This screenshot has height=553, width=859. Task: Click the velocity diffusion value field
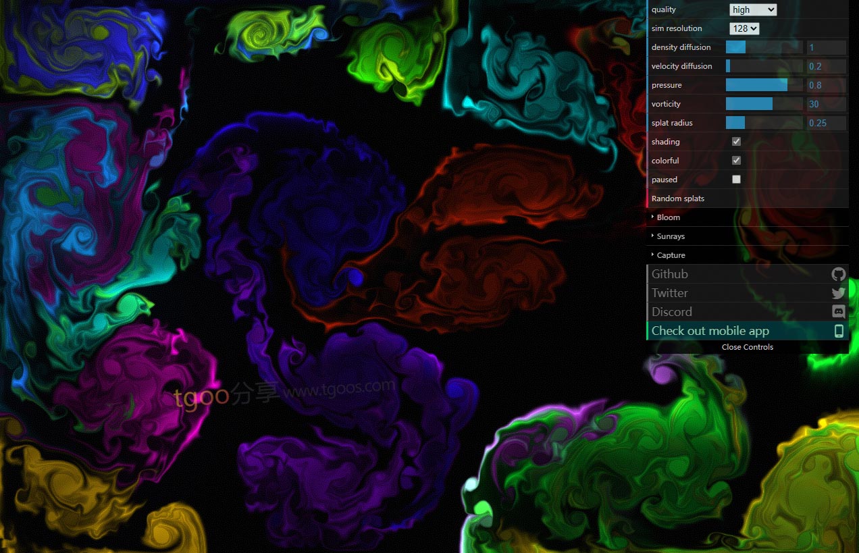tap(826, 66)
